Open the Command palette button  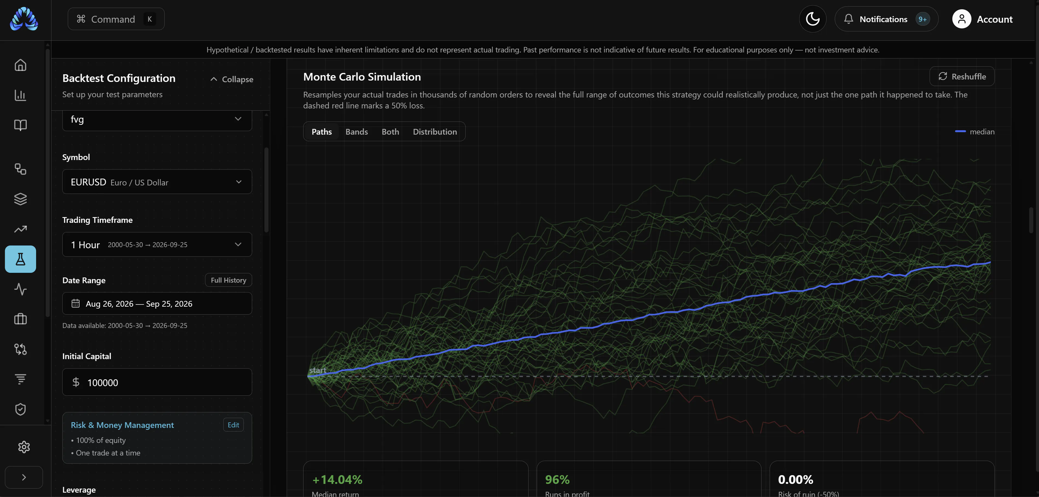(x=116, y=19)
